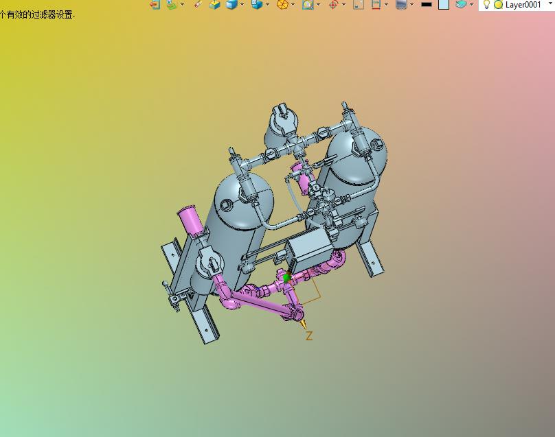The image size is (555, 437).
Task: Click the yellow circle layer status icon
Action: click(x=499, y=5)
